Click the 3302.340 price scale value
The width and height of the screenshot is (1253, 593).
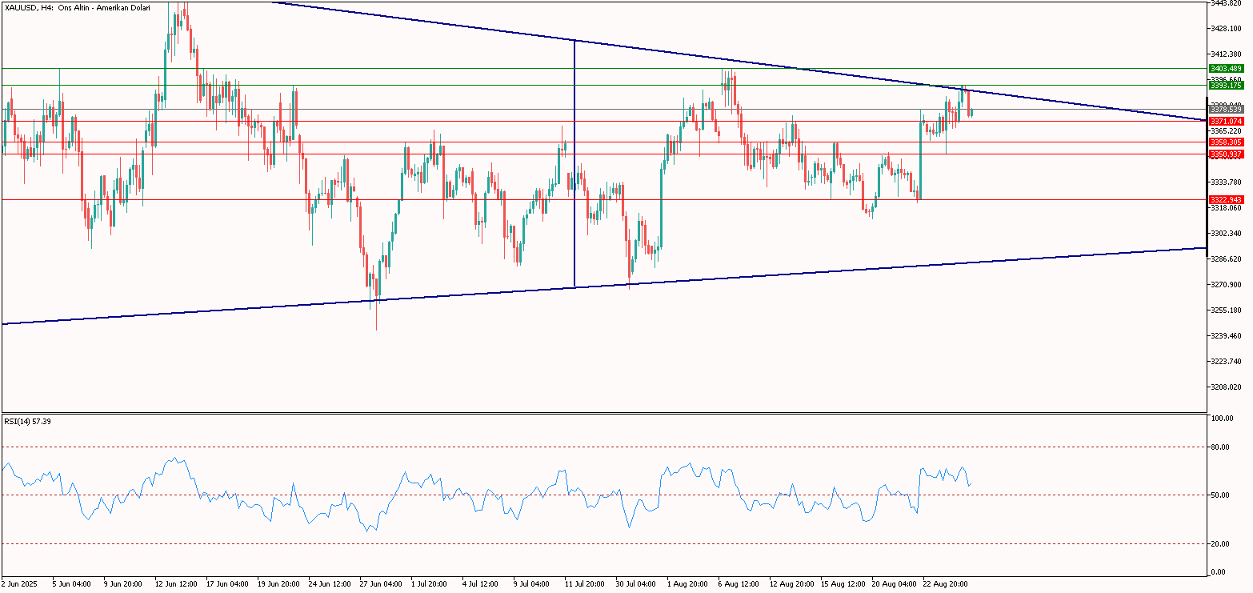tap(1227, 233)
